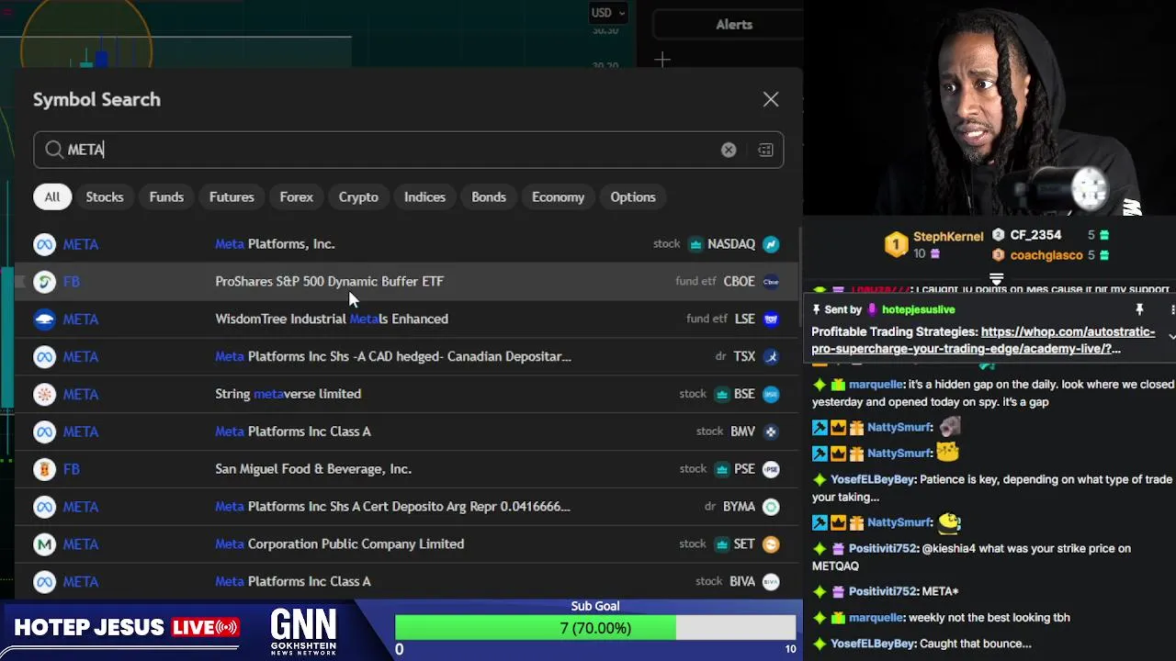
Task: Click String metaverse logo icon
Action: click(x=44, y=394)
